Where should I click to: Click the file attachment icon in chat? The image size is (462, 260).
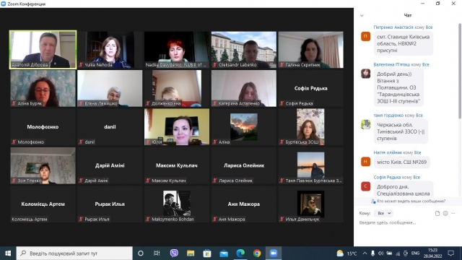pyautogui.click(x=437, y=213)
